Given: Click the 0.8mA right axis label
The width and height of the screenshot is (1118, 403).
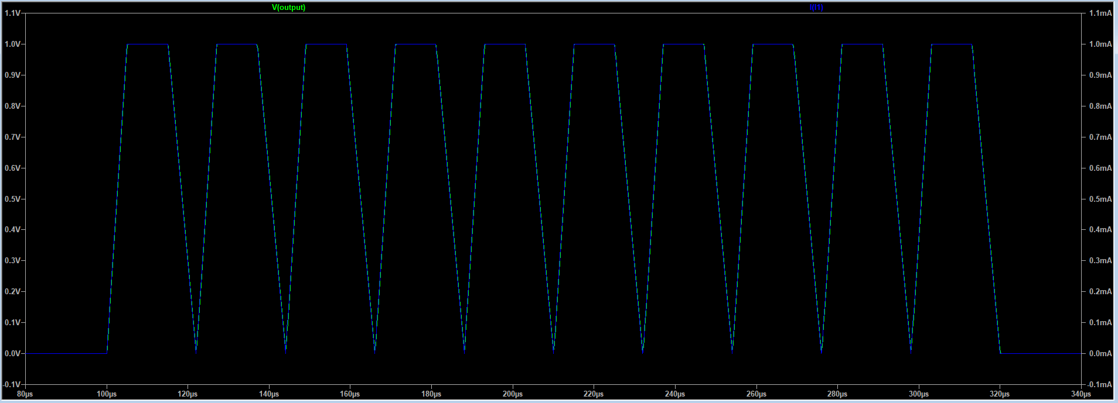Looking at the screenshot, I should [1100, 106].
